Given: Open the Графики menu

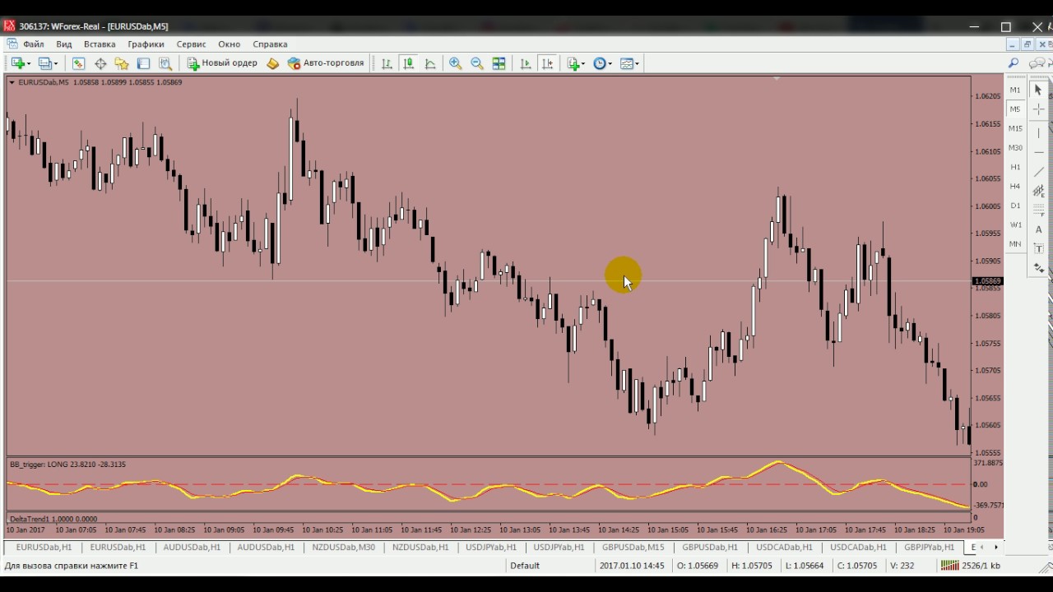Looking at the screenshot, I should 146,44.
